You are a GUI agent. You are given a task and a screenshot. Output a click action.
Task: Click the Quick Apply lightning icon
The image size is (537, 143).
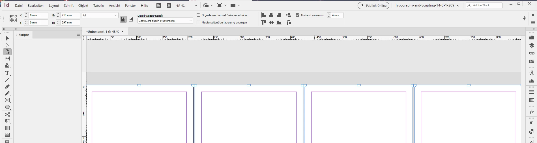[x=525, y=18]
